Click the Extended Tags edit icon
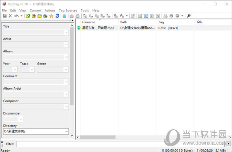 tap(133, 16)
